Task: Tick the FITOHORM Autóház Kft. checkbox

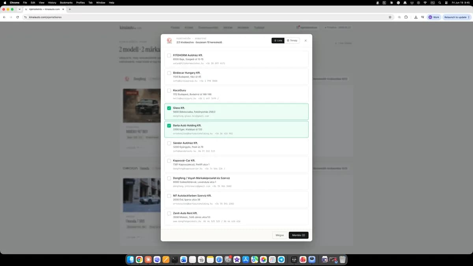Action: (x=169, y=56)
